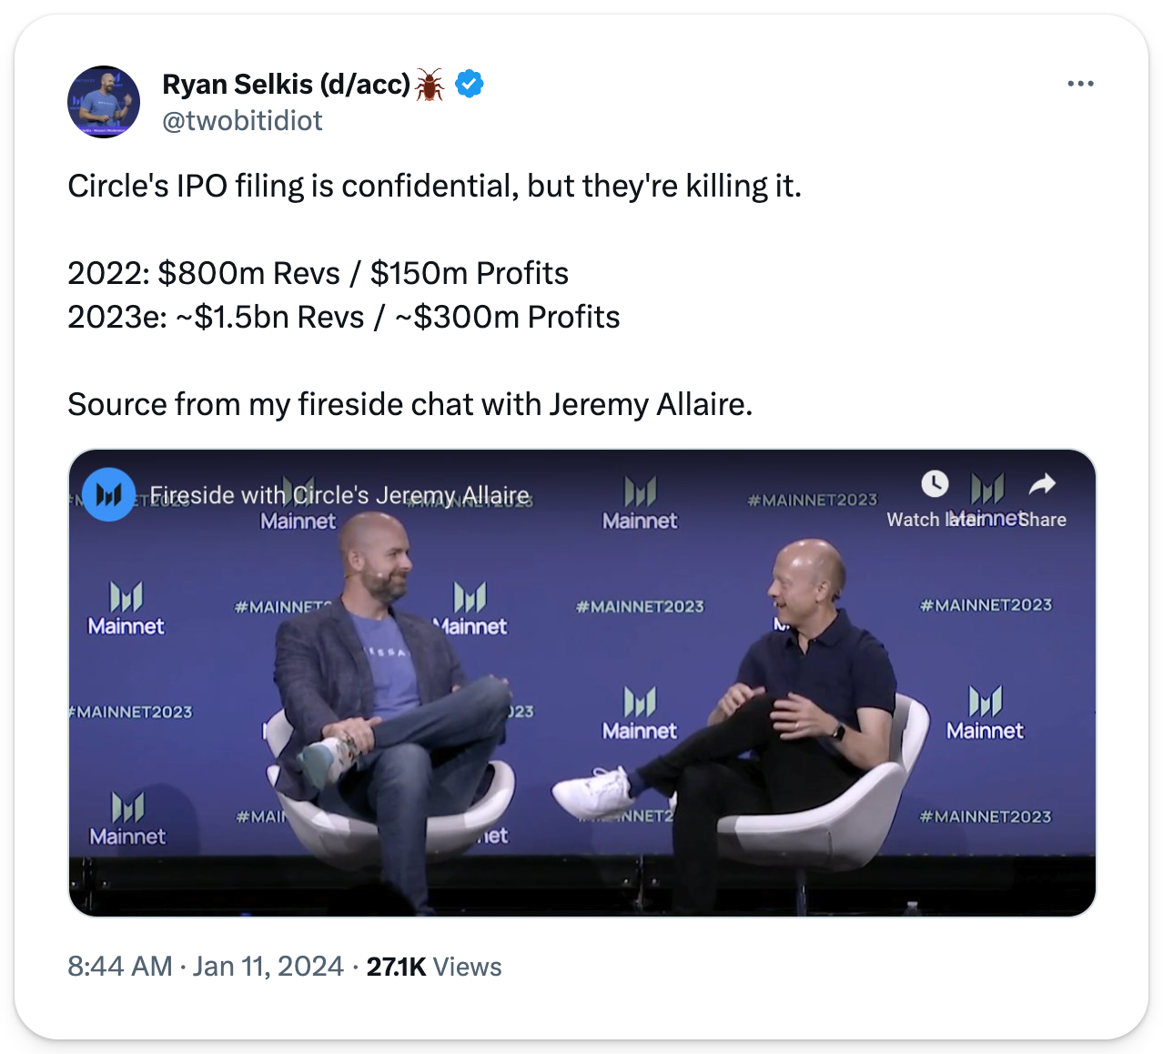The height and width of the screenshot is (1054, 1163).
Task: Click the 27.1K Views count
Action: 434,967
